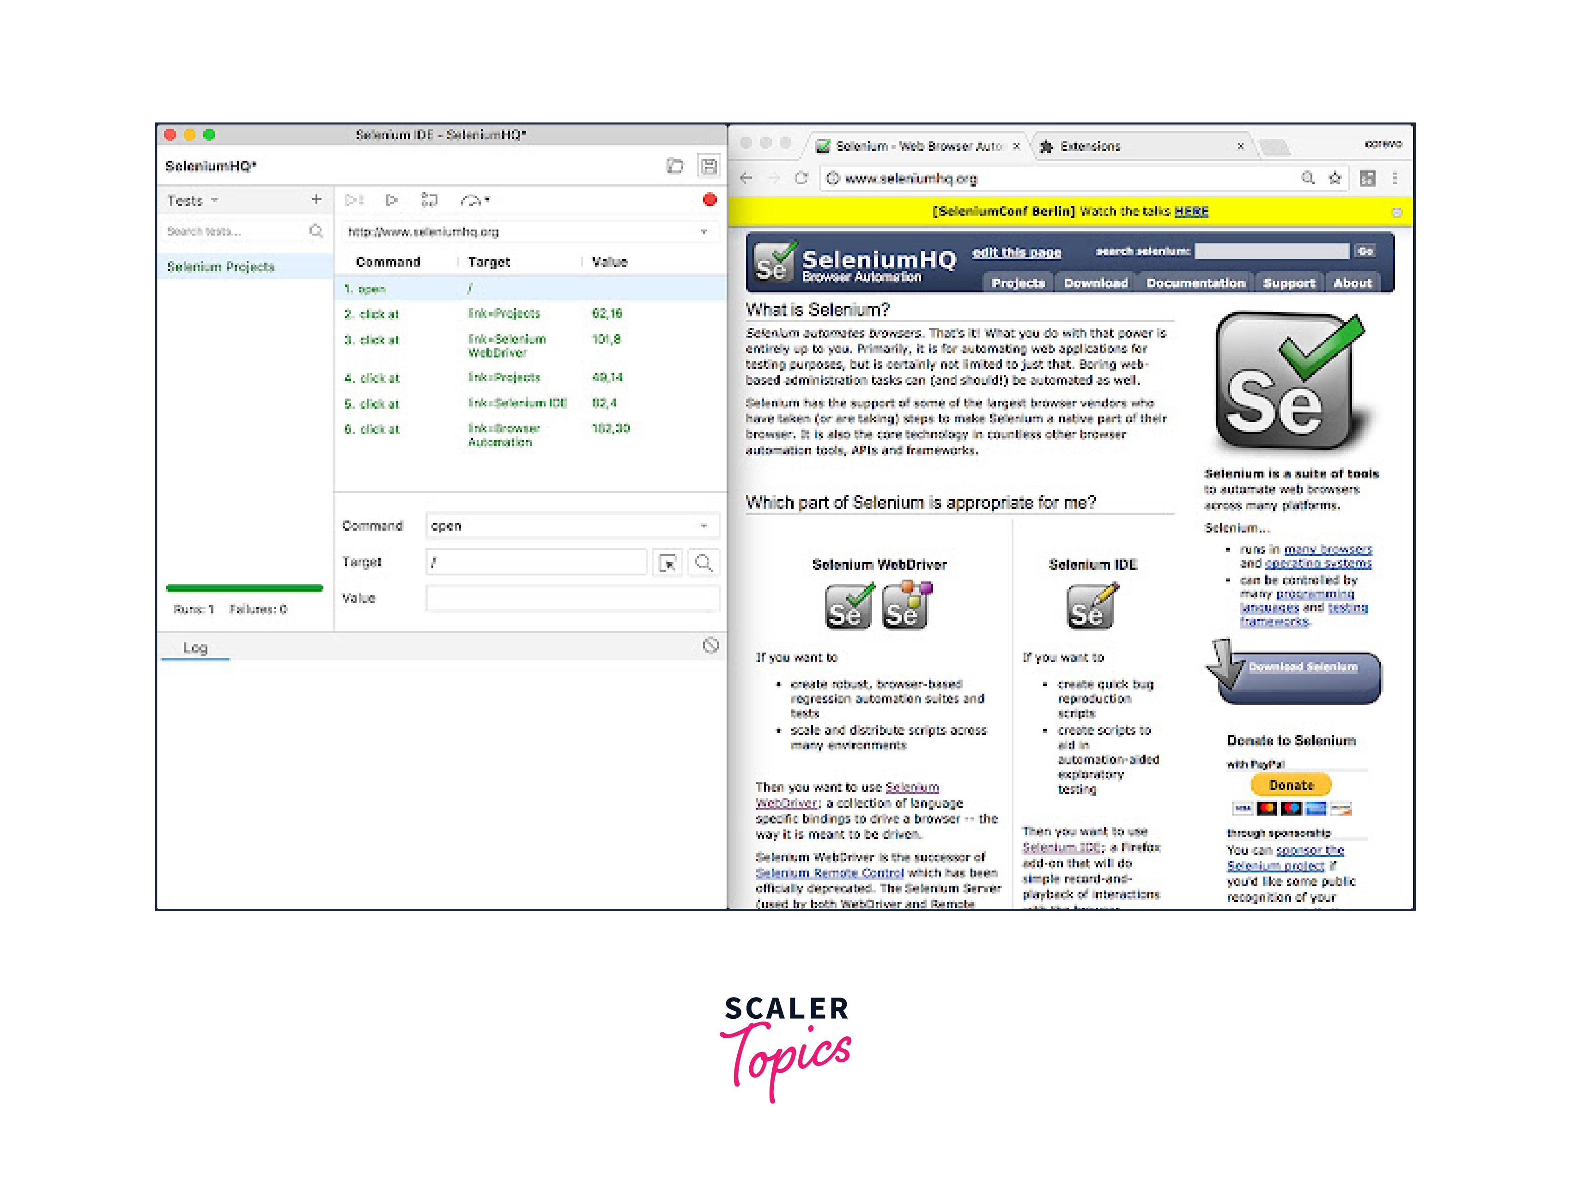Viewport: 1571px width, 1192px height.
Task: Expand the base URL dropdown arrow
Action: pyautogui.click(x=703, y=231)
